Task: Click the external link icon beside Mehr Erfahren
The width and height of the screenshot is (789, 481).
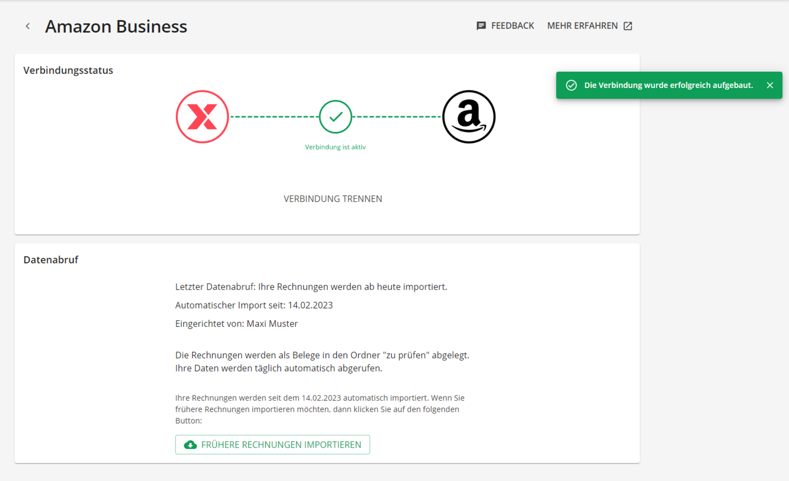Action: [628, 26]
